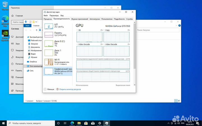The height and width of the screenshot is (126, 202).
Task: Click Up arrow in Explorer navigation
Action: click(x=36, y=30)
